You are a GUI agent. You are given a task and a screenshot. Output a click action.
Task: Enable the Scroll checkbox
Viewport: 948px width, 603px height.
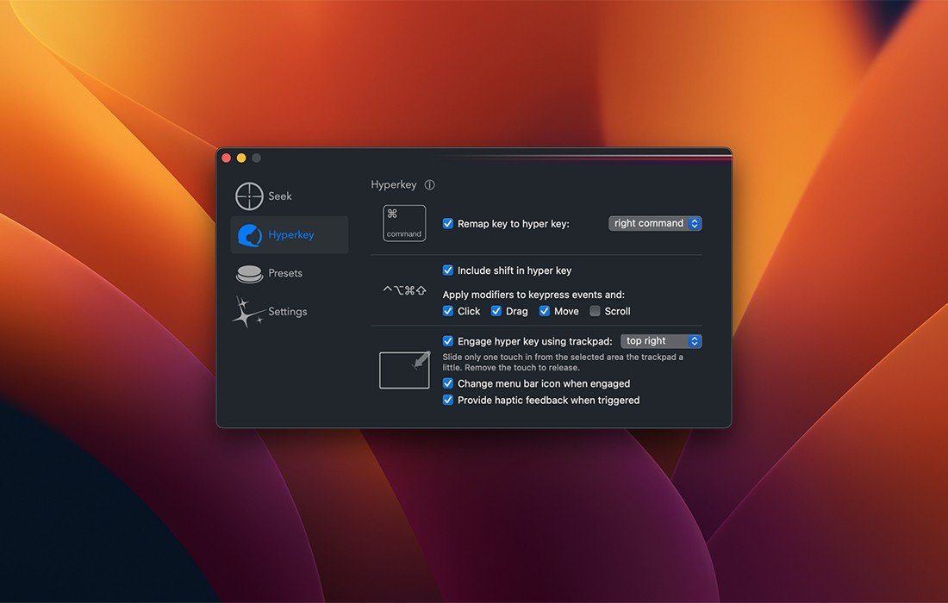[596, 311]
